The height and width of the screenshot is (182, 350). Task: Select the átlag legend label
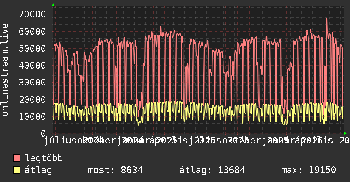pyautogui.click(x=38, y=170)
